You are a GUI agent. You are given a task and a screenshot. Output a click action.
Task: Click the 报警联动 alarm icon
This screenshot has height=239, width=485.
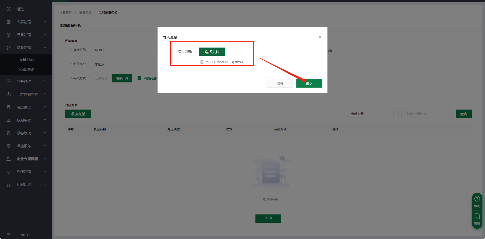(9, 133)
